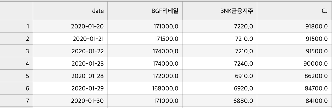Select row number 1 header

[17, 26]
